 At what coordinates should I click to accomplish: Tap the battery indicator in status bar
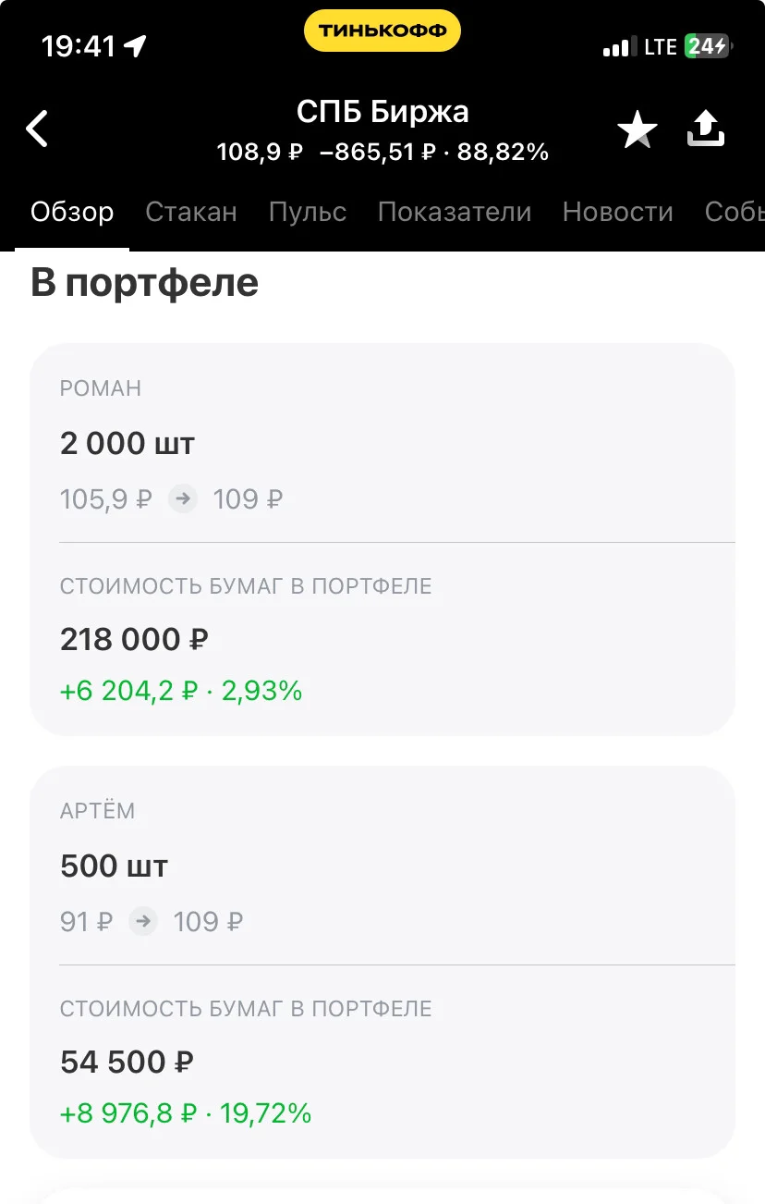(708, 46)
